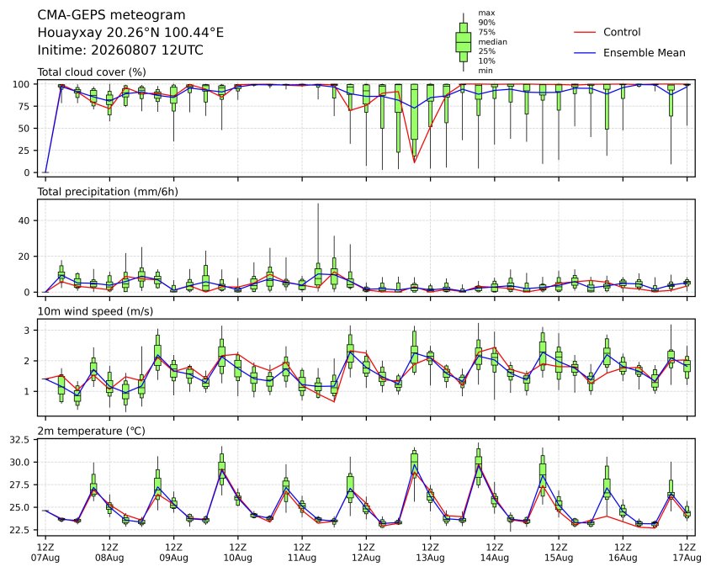Click the red Control legend line
The height and width of the screenshot is (572, 711).
point(585,32)
